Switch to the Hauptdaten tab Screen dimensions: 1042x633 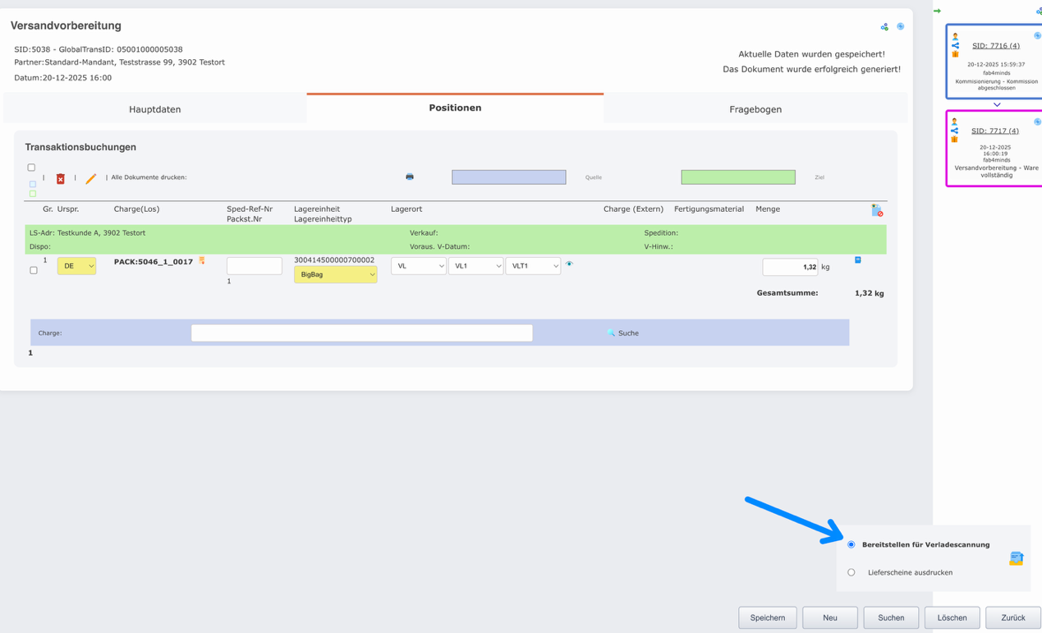tap(155, 109)
